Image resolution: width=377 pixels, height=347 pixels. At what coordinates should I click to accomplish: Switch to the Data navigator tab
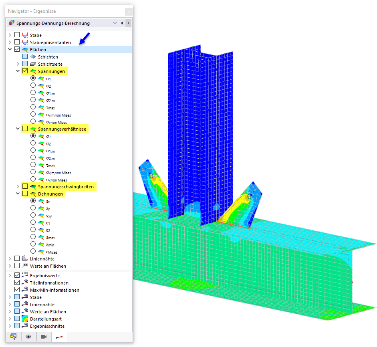(13, 337)
